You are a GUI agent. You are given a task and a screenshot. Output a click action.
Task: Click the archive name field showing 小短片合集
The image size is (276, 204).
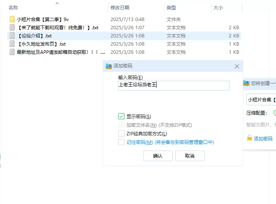click(261, 99)
